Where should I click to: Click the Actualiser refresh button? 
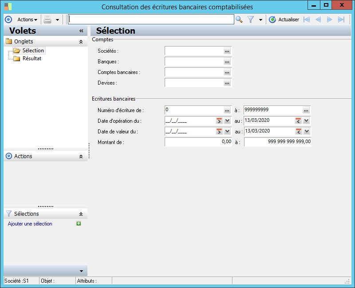tap(284, 19)
